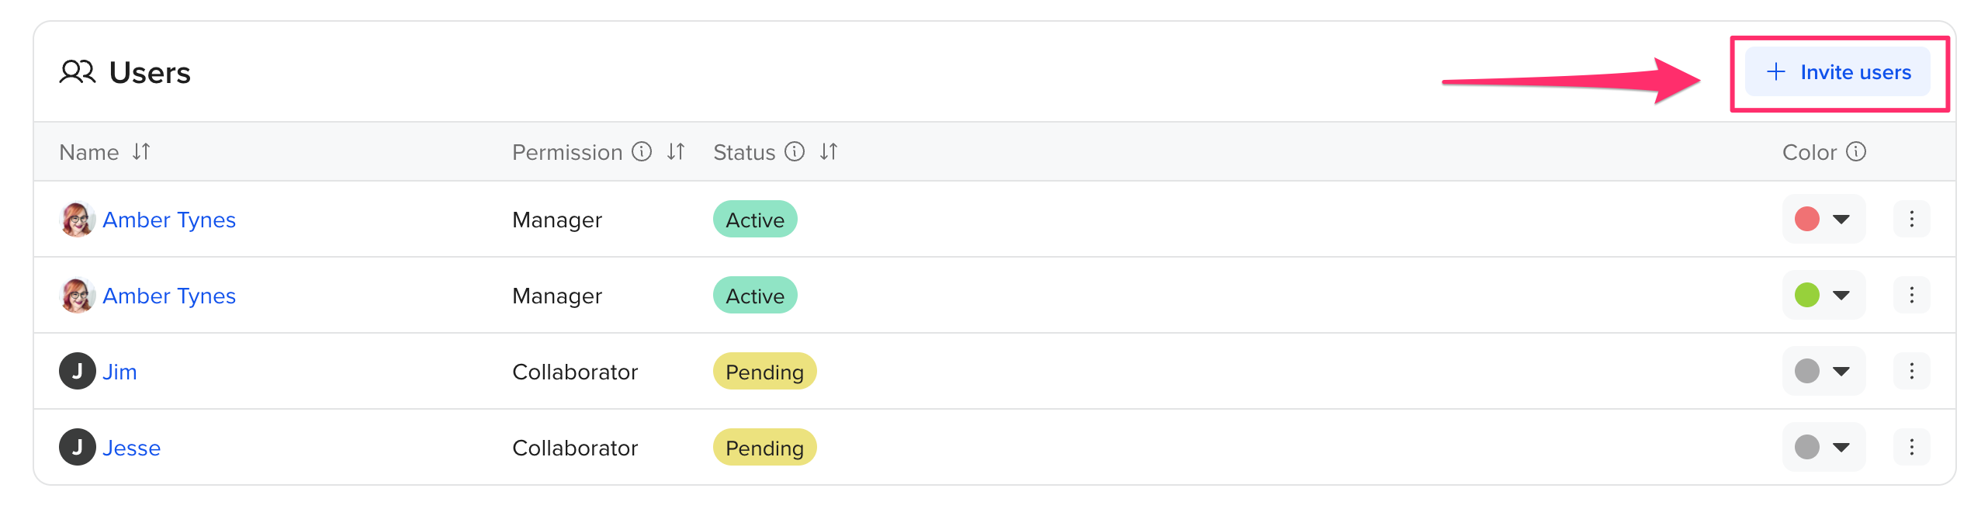
Task: Open Jim's user profile link
Action: tap(119, 372)
